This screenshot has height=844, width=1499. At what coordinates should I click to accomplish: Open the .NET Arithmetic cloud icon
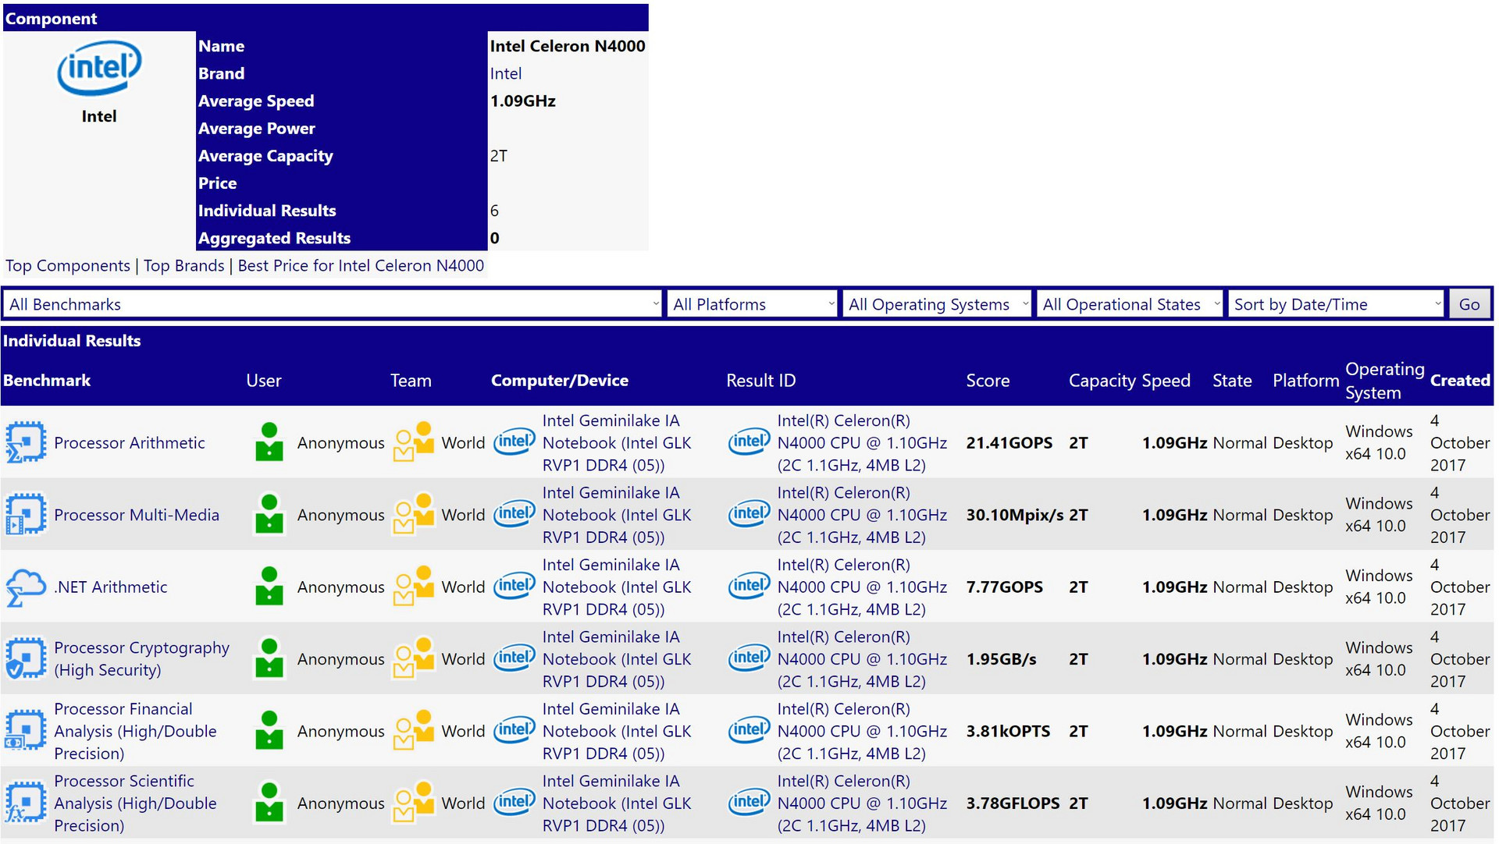coord(26,587)
